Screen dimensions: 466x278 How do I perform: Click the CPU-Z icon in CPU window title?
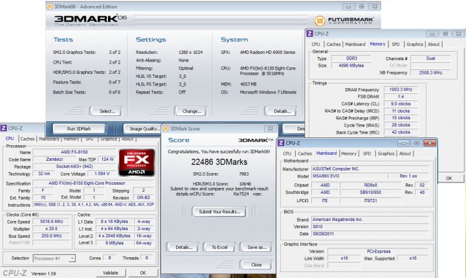[4, 128]
